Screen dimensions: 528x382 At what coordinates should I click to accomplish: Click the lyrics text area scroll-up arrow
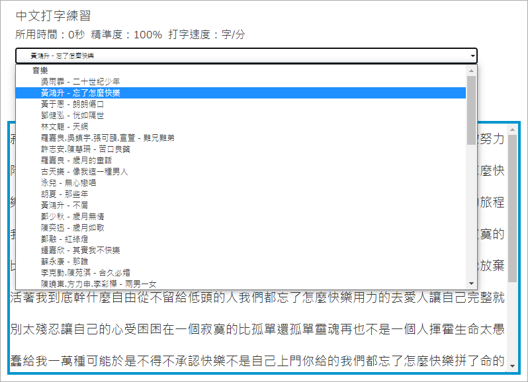click(513, 130)
